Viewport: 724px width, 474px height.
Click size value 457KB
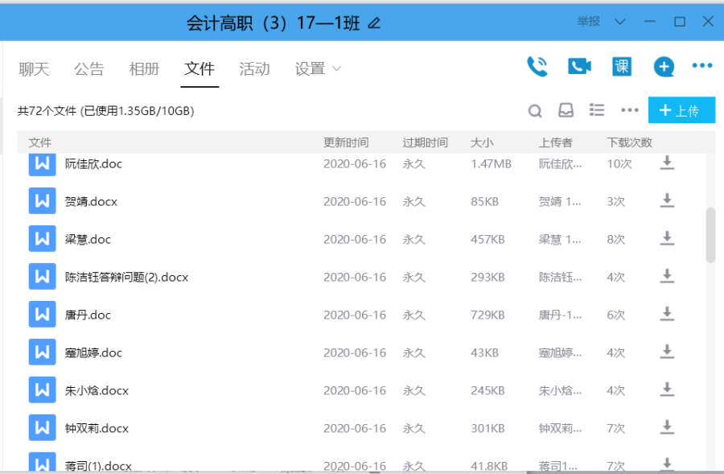pyautogui.click(x=487, y=239)
